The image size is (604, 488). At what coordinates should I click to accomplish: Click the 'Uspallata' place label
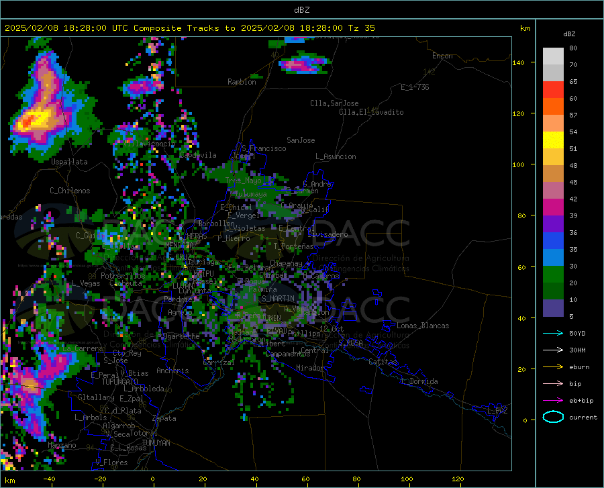(x=69, y=162)
